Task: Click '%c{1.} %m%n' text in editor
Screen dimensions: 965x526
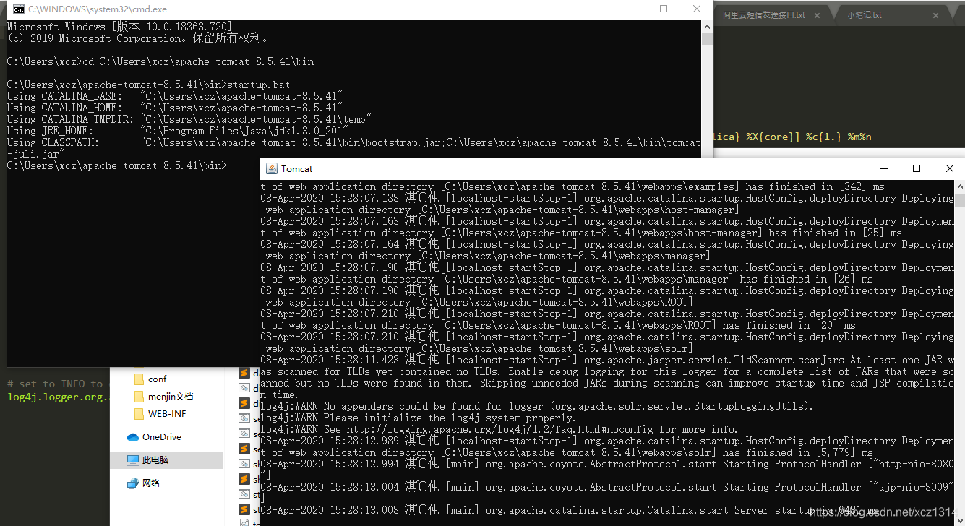Action: click(x=839, y=136)
